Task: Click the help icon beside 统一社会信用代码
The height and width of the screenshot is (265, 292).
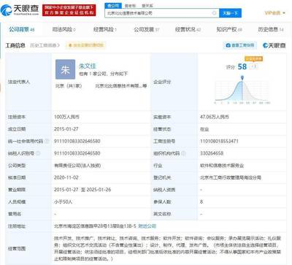Action: click(x=47, y=141)
